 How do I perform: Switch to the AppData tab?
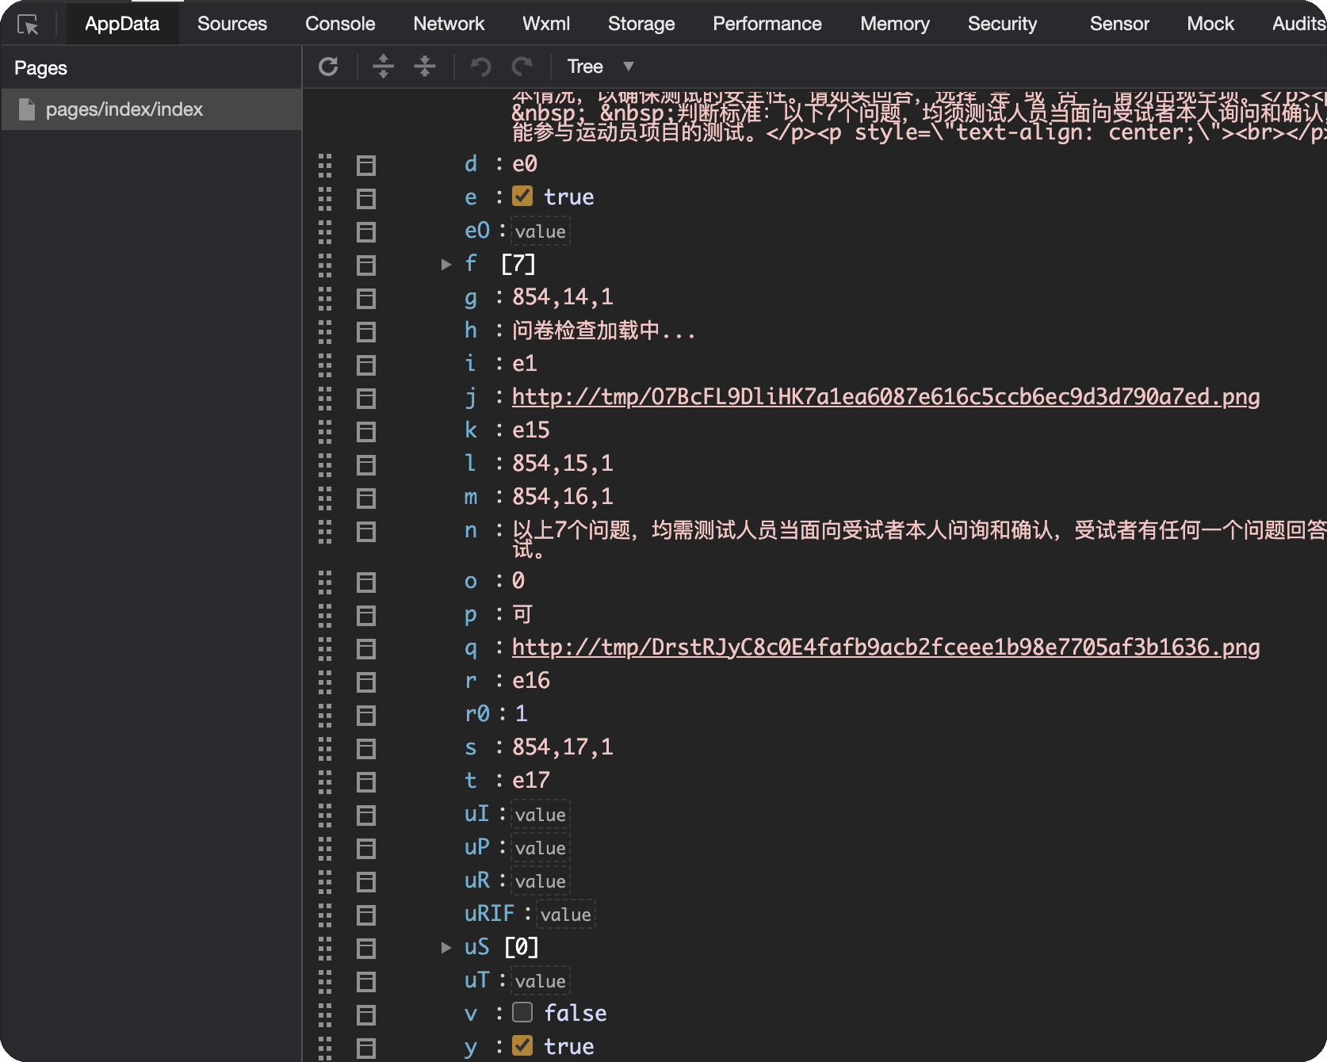[122, 24]
